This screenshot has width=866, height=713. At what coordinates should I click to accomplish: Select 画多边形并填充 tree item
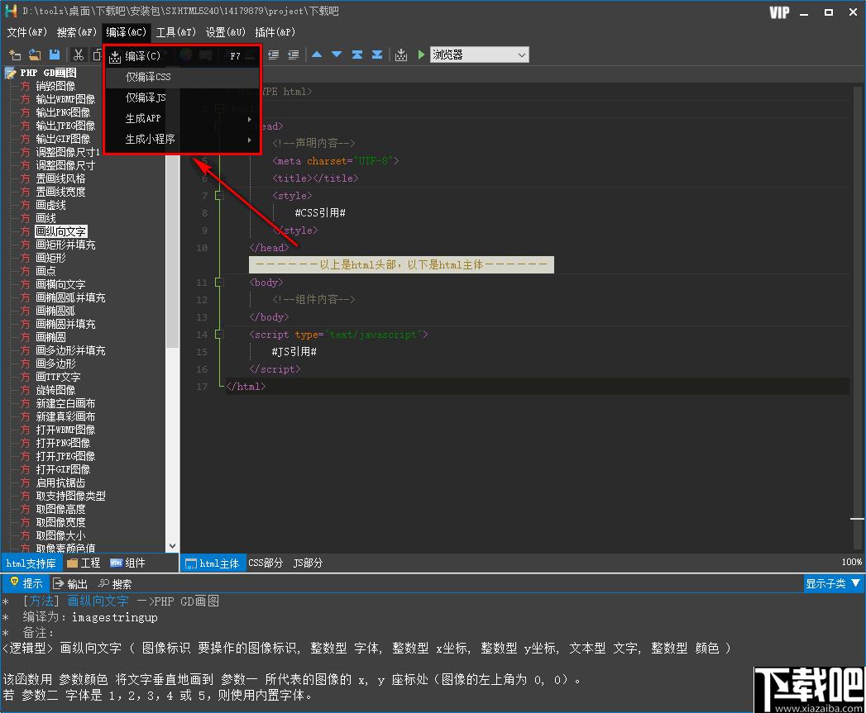pos(70,350)
